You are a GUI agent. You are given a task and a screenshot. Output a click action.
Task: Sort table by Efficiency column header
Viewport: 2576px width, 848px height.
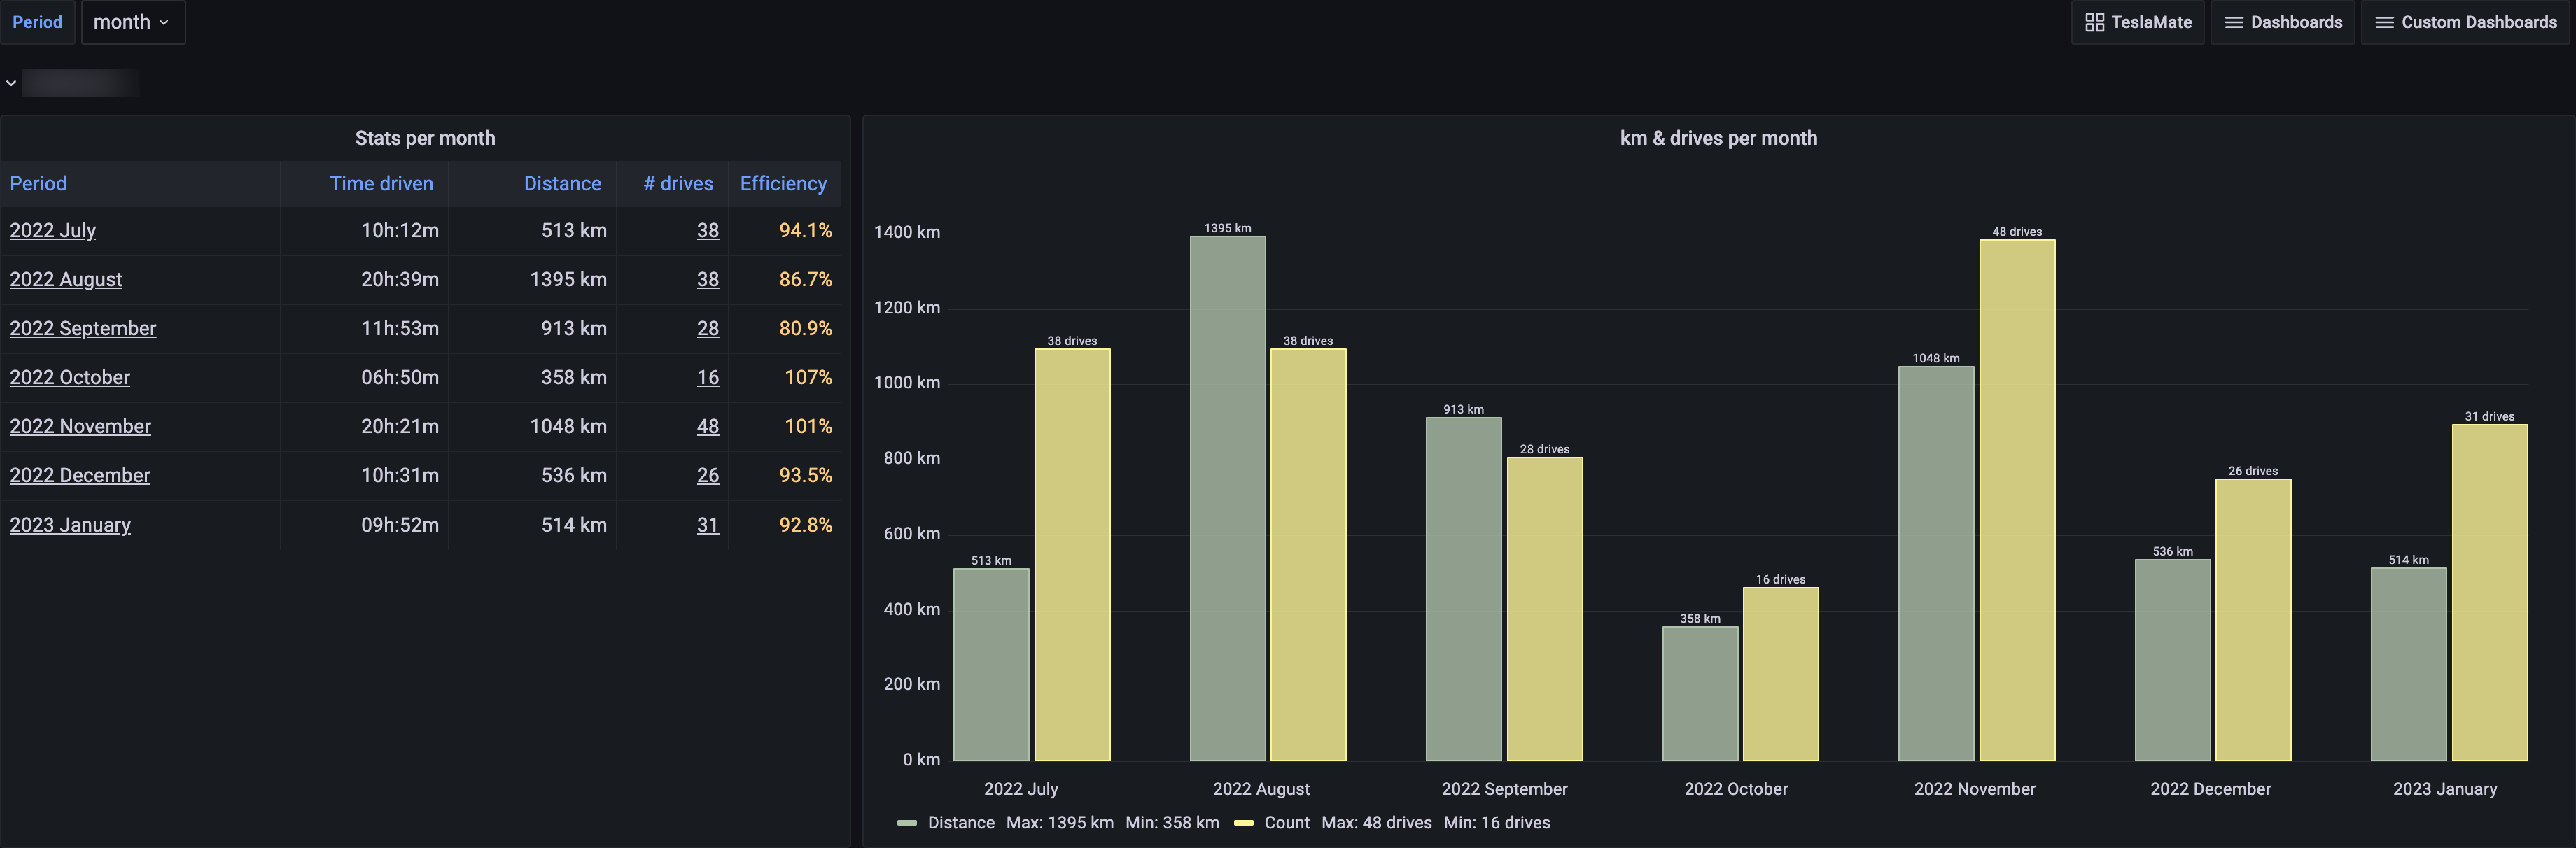coord(783,183)
